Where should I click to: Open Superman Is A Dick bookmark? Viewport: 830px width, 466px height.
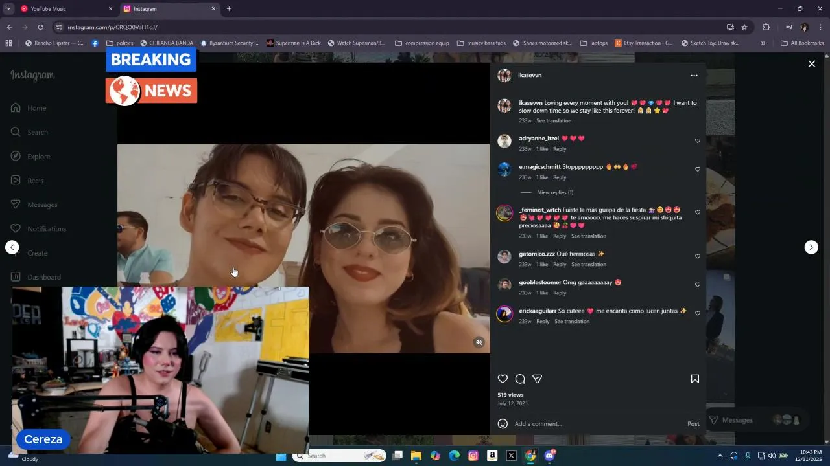pyautogui.click(x=294, y=43)
